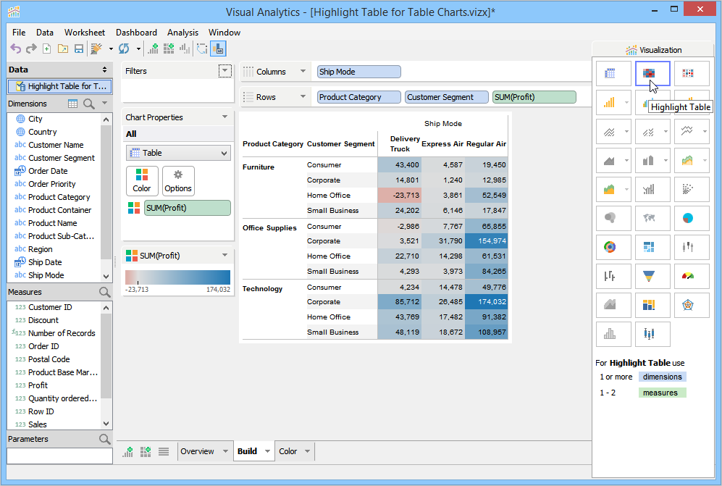
Task: Choose the donut chart visualization
Action: (x=613, y=248)
